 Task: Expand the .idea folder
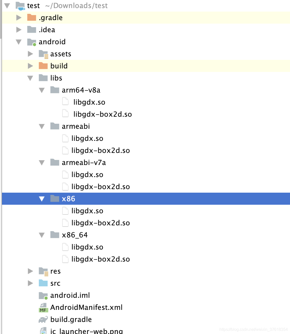pos(19,29)
